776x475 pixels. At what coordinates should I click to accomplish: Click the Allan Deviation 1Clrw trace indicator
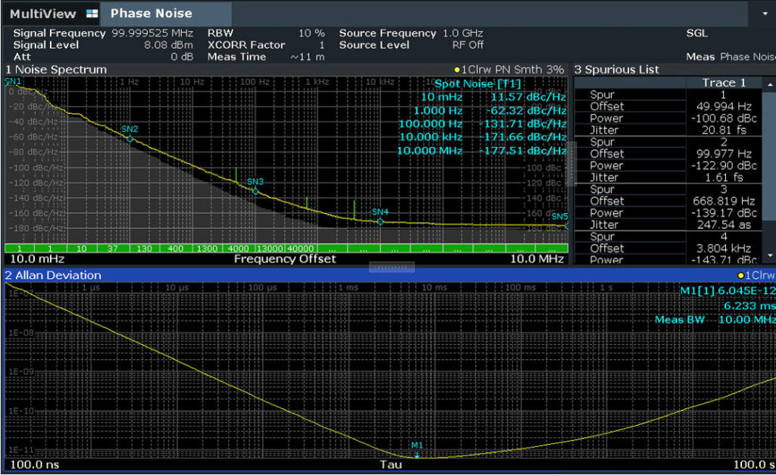tap(756, 276)
